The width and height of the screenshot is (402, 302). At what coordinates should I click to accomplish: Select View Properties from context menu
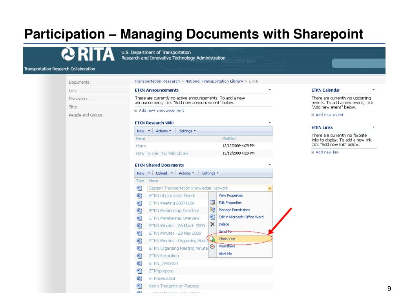231,195
